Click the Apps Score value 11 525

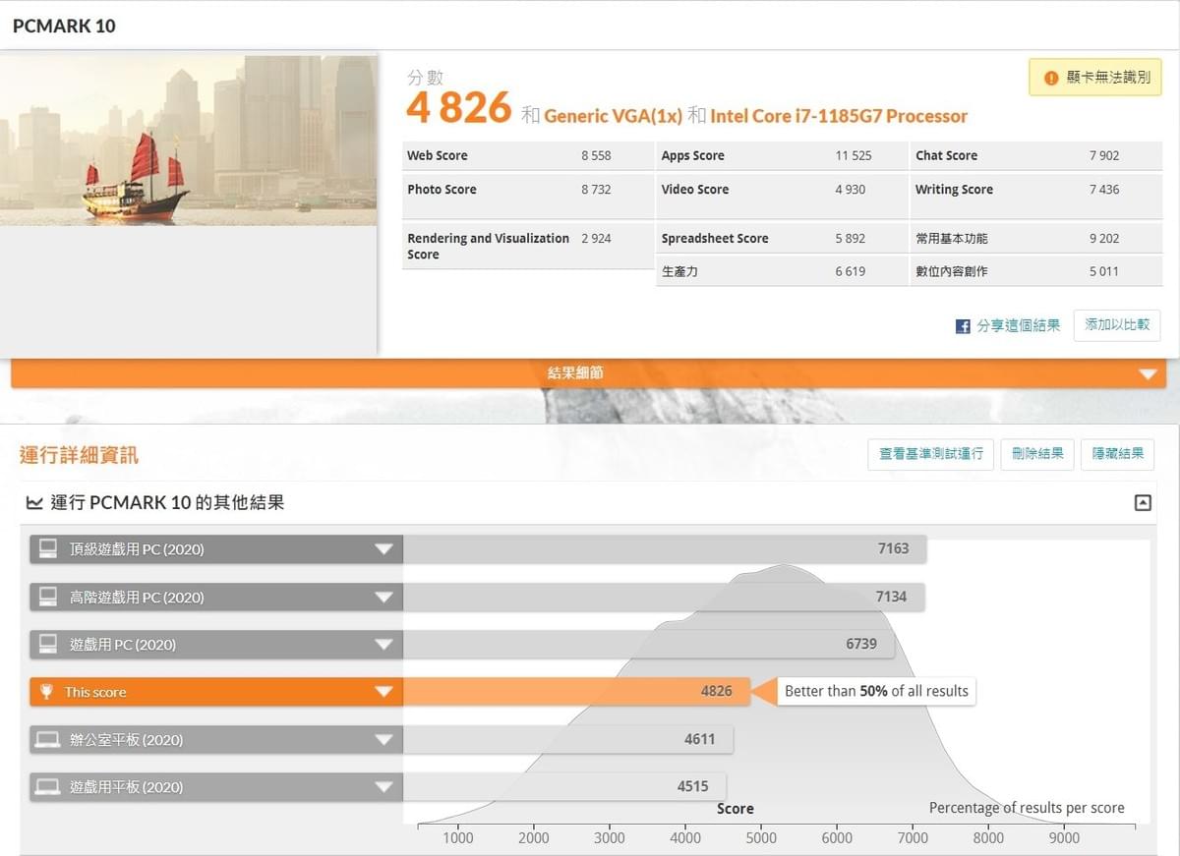point(854,155)
